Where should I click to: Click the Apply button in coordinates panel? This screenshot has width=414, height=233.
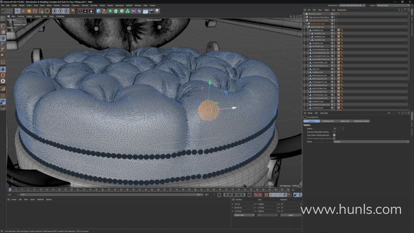click(291, 215)
